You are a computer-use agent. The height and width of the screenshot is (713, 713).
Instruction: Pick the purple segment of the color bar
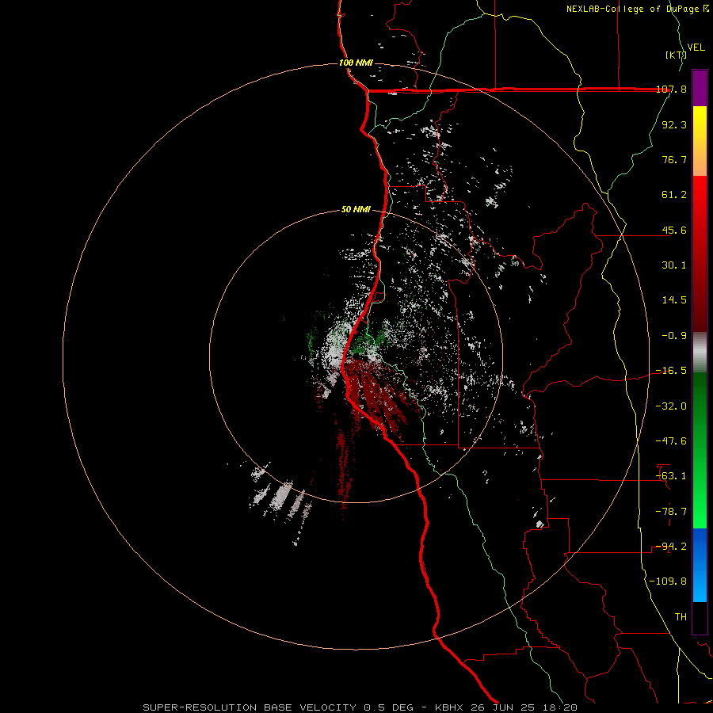700,88
